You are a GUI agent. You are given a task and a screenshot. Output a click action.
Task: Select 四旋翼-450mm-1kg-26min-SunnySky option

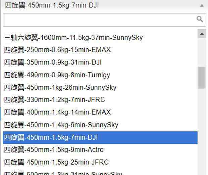coord(60,87)
